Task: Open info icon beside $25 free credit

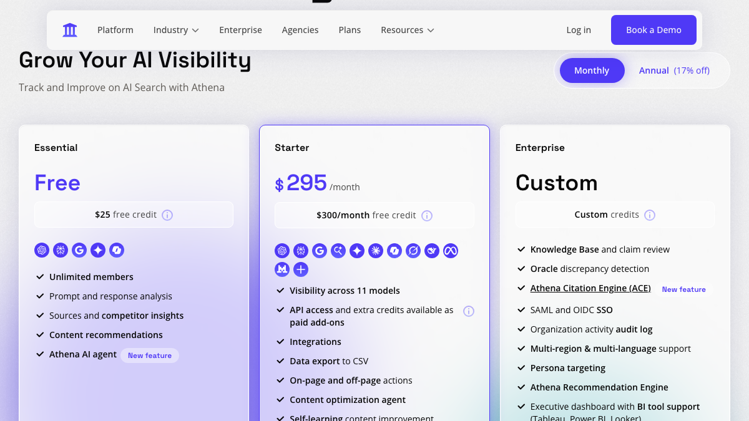Action: (x=167, y=215)
